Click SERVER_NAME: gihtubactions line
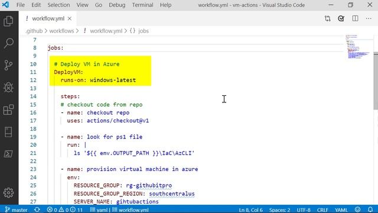 tap(116, 201)
